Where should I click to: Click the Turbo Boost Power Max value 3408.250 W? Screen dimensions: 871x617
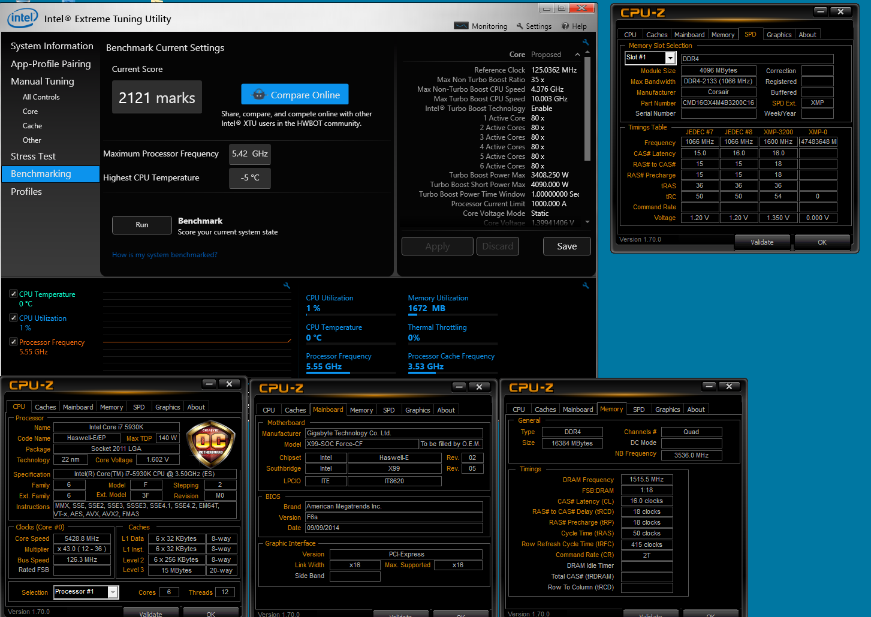(550, 175)
